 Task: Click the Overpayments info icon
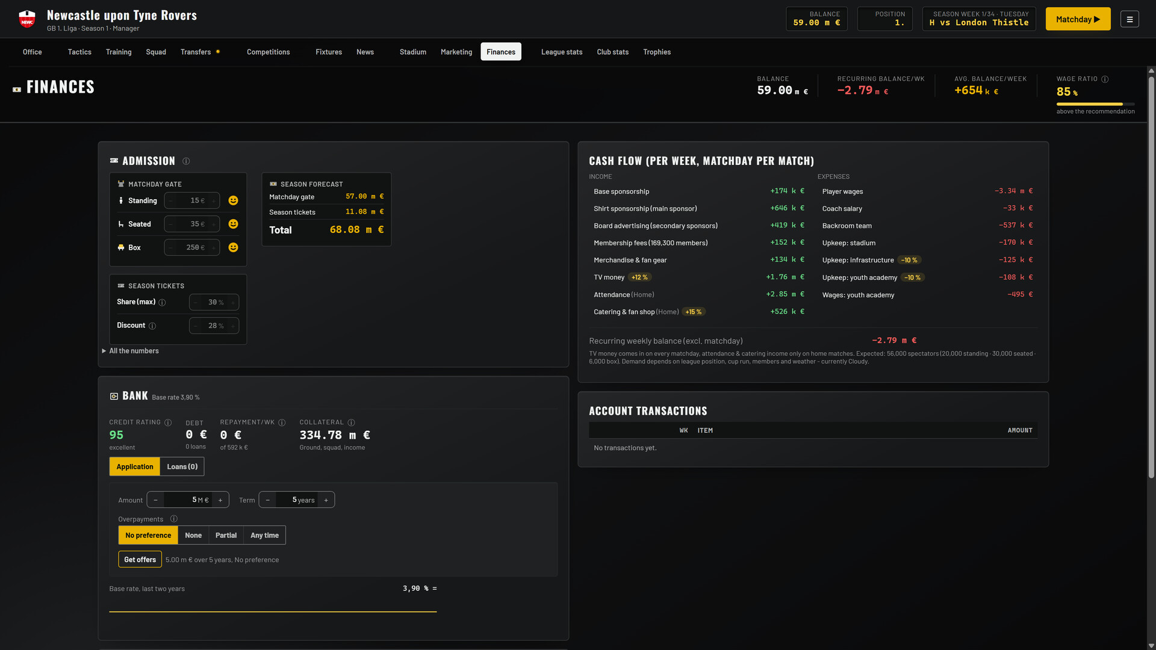pos(174,519)
